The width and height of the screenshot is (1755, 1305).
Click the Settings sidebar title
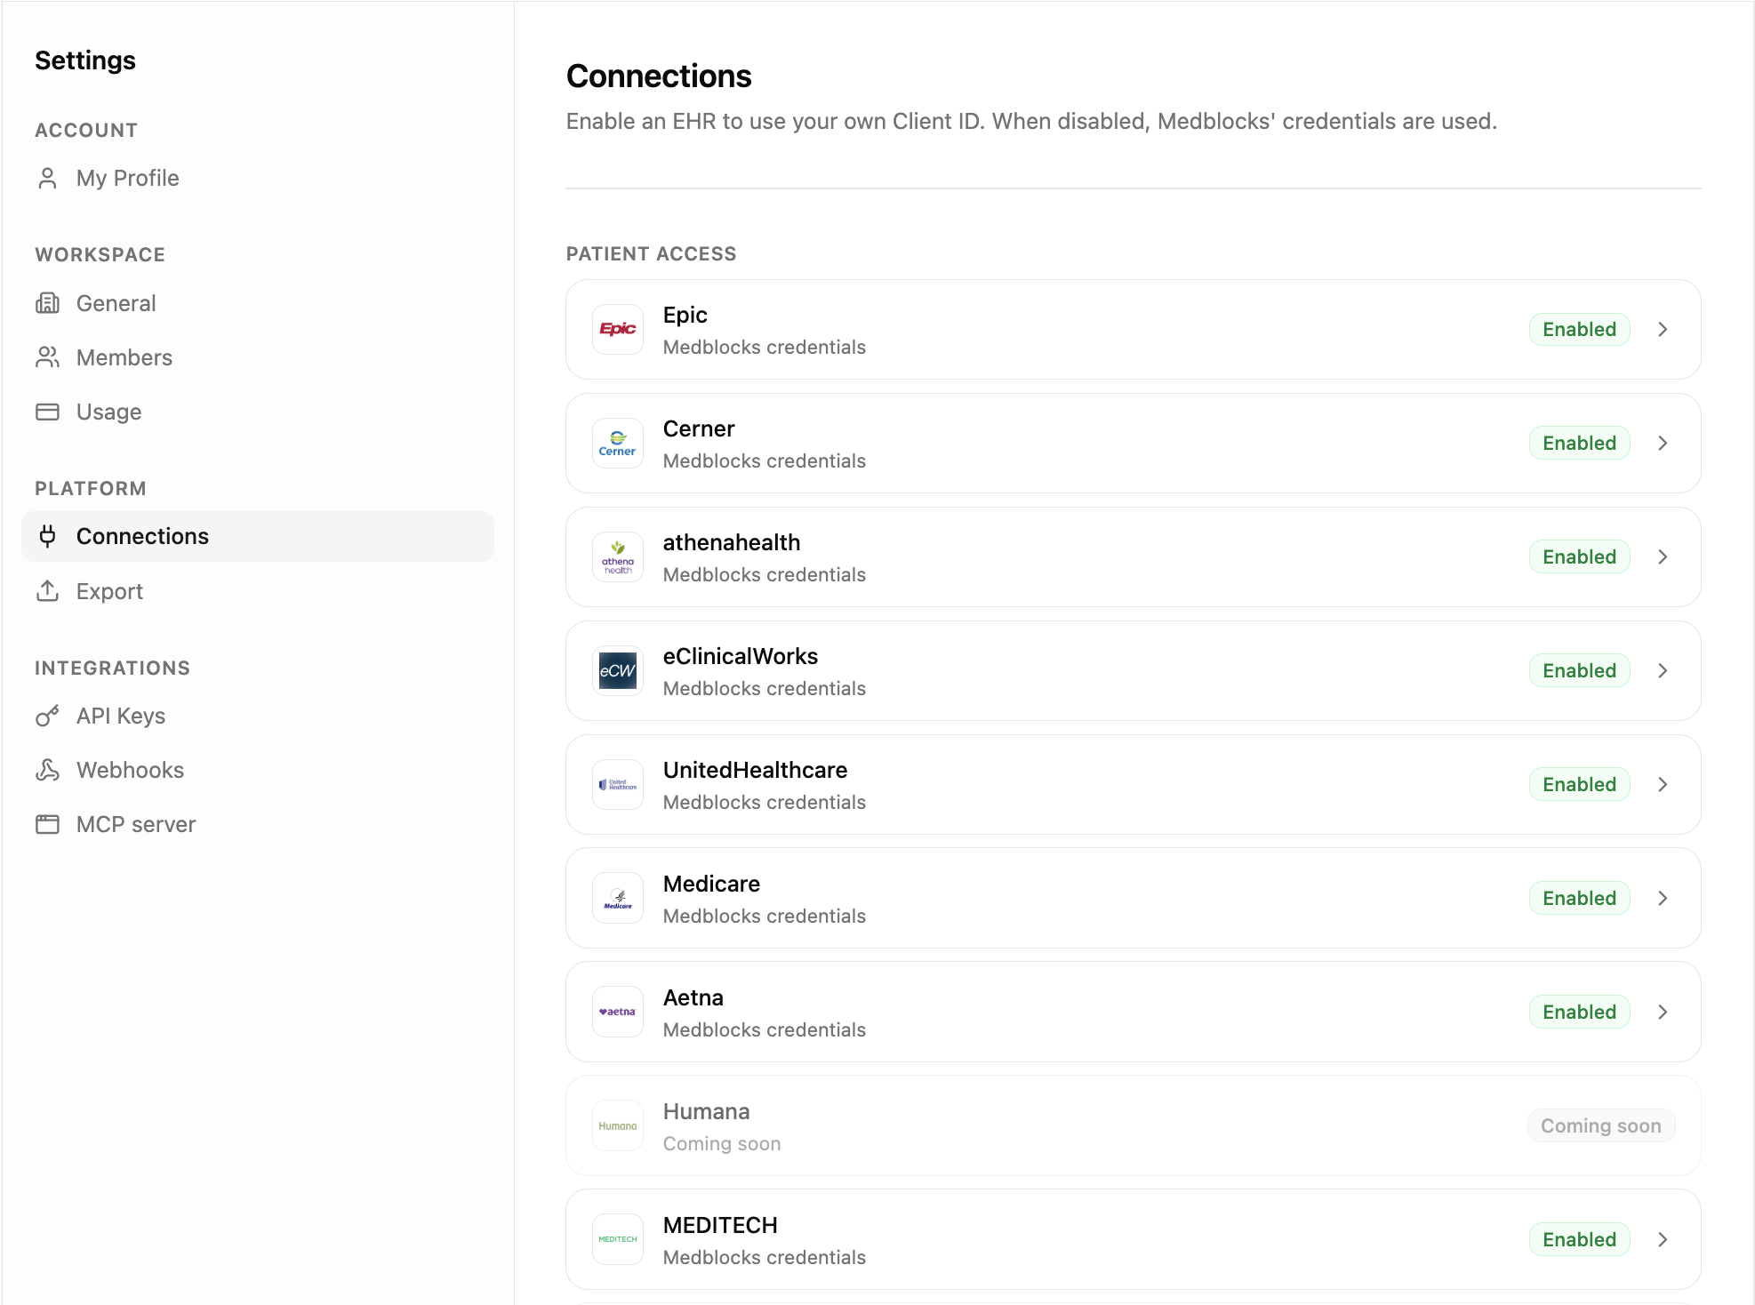click(85, 60)
